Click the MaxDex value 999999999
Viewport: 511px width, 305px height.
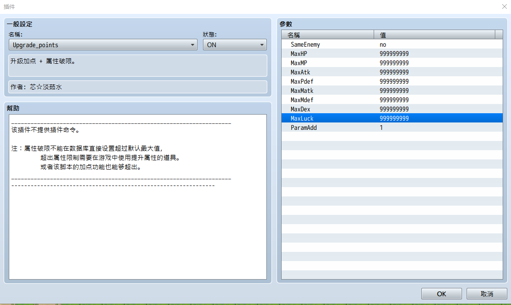[394, 109]
